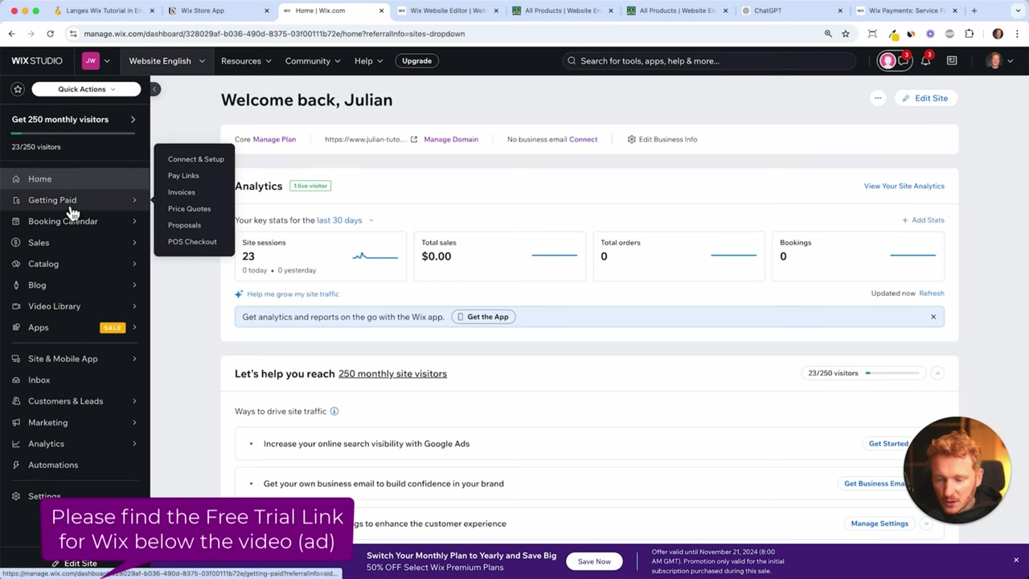Click the Video Library icon in sidebar
This screenshot has height=579, width=1029.
(16, 306)
